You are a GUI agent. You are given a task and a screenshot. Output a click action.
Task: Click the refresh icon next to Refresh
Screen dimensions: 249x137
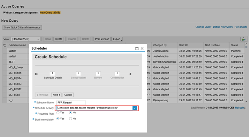pyautogui.click(x=245, y=108)
